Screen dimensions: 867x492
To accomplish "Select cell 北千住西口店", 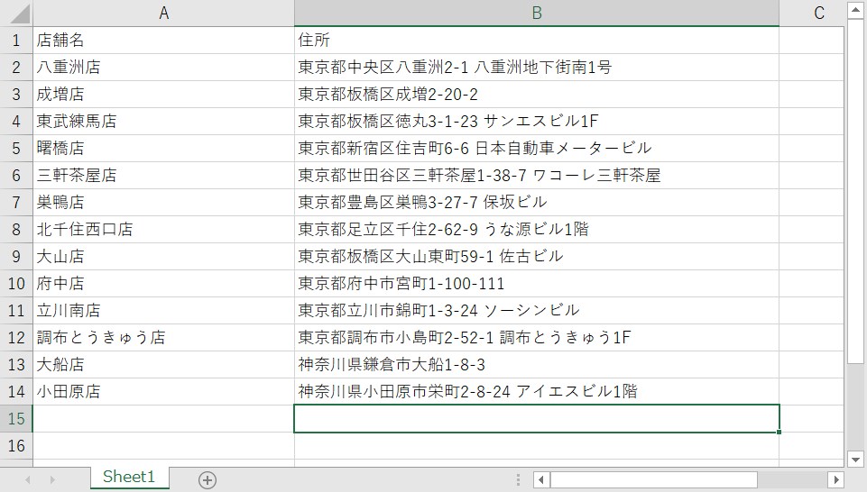I will (x=163, y=230).
